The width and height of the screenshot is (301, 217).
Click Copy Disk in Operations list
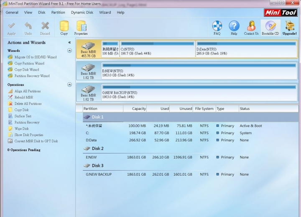pyautogui.click(x=21, y=110)
